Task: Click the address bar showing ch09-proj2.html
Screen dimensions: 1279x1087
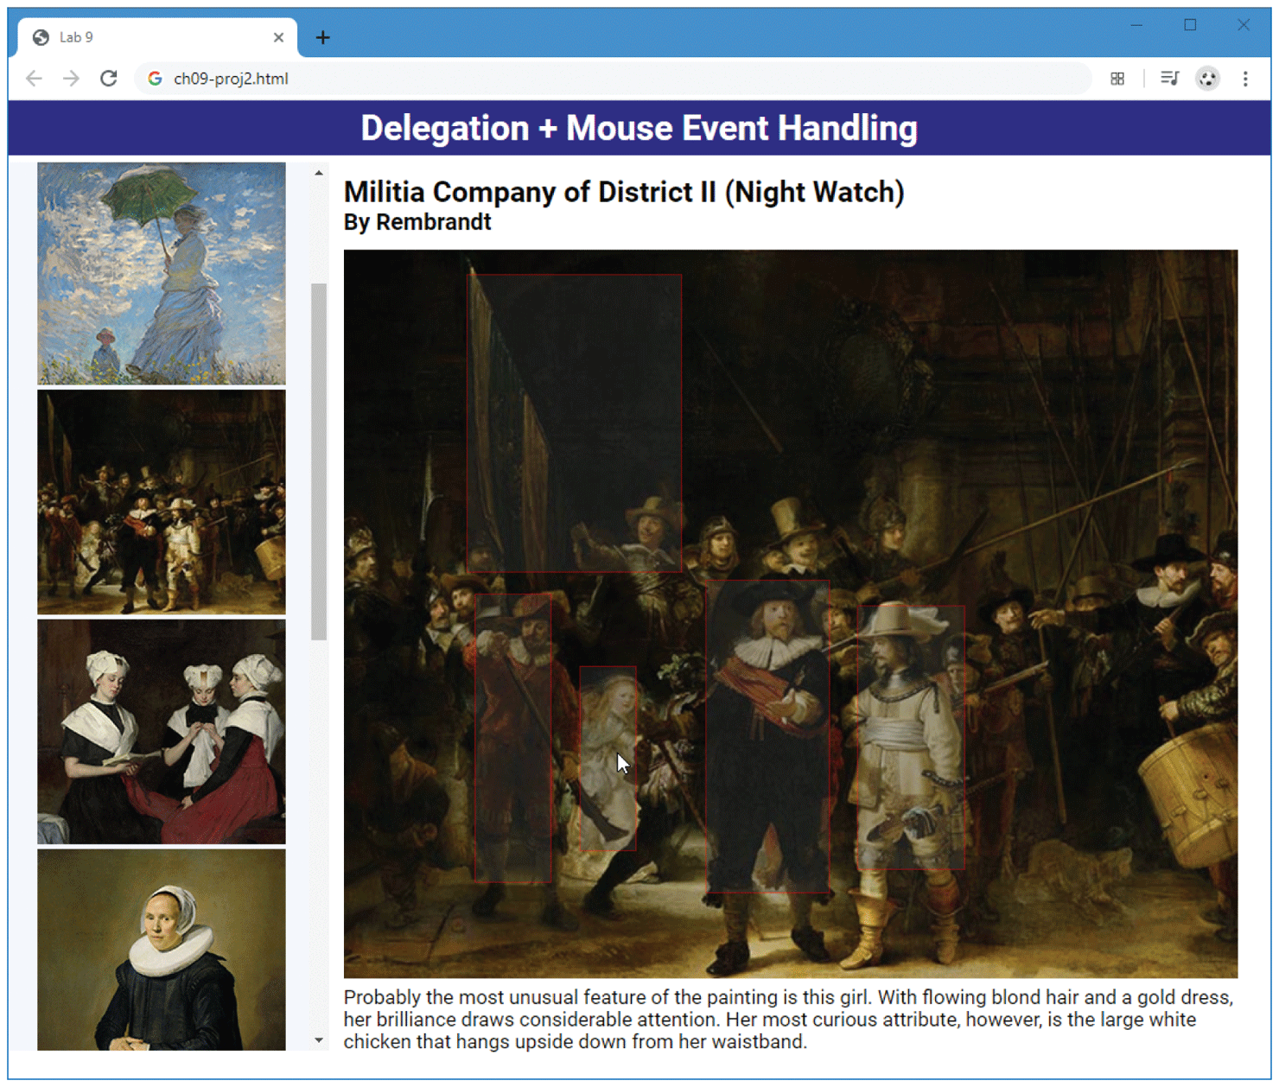Action: 605,79
